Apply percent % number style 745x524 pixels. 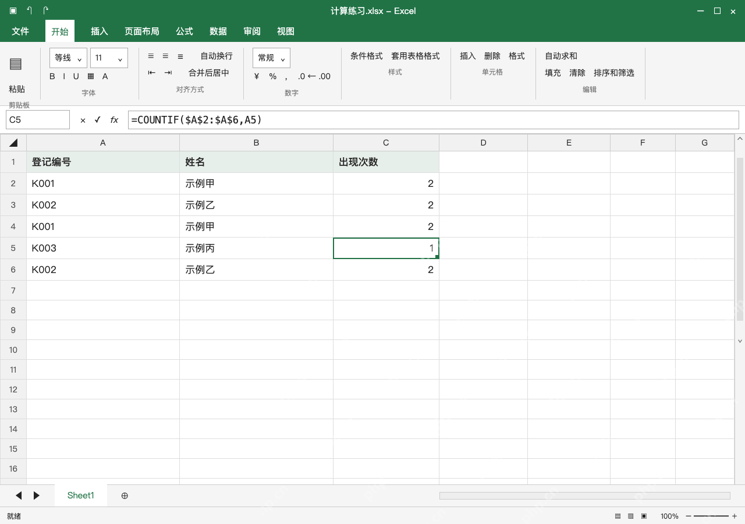pyautogui.click(x=272, y=76)
